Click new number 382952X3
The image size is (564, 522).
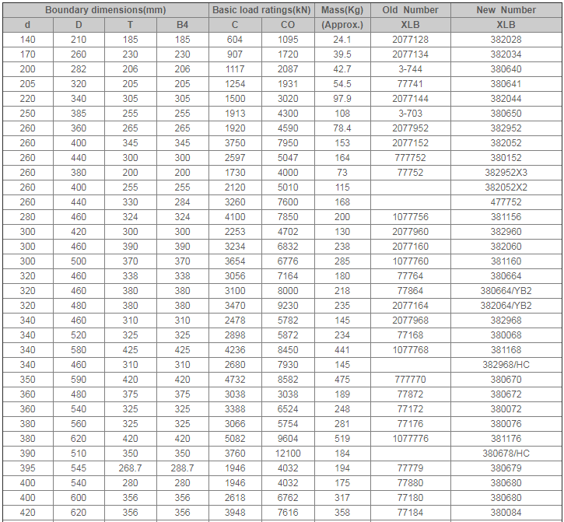506,173
